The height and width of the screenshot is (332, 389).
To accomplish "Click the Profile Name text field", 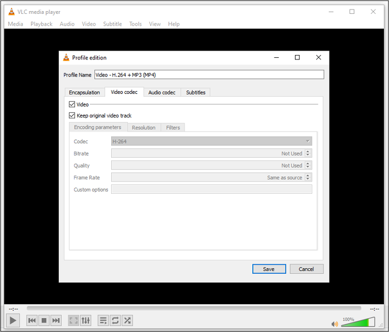I will (208, 74).
